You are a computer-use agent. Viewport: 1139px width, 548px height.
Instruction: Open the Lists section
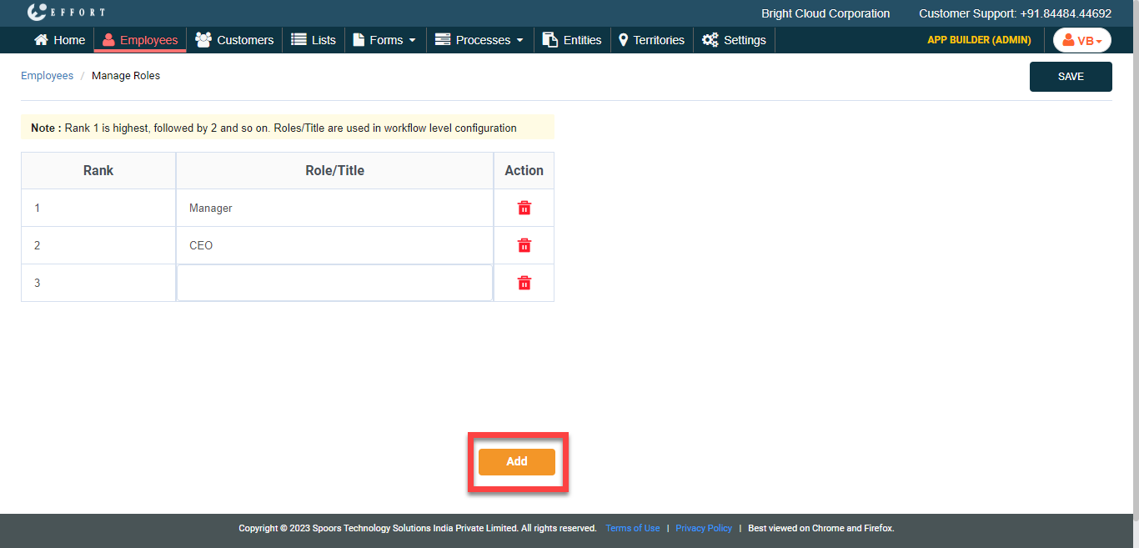[x=314, y=40]
